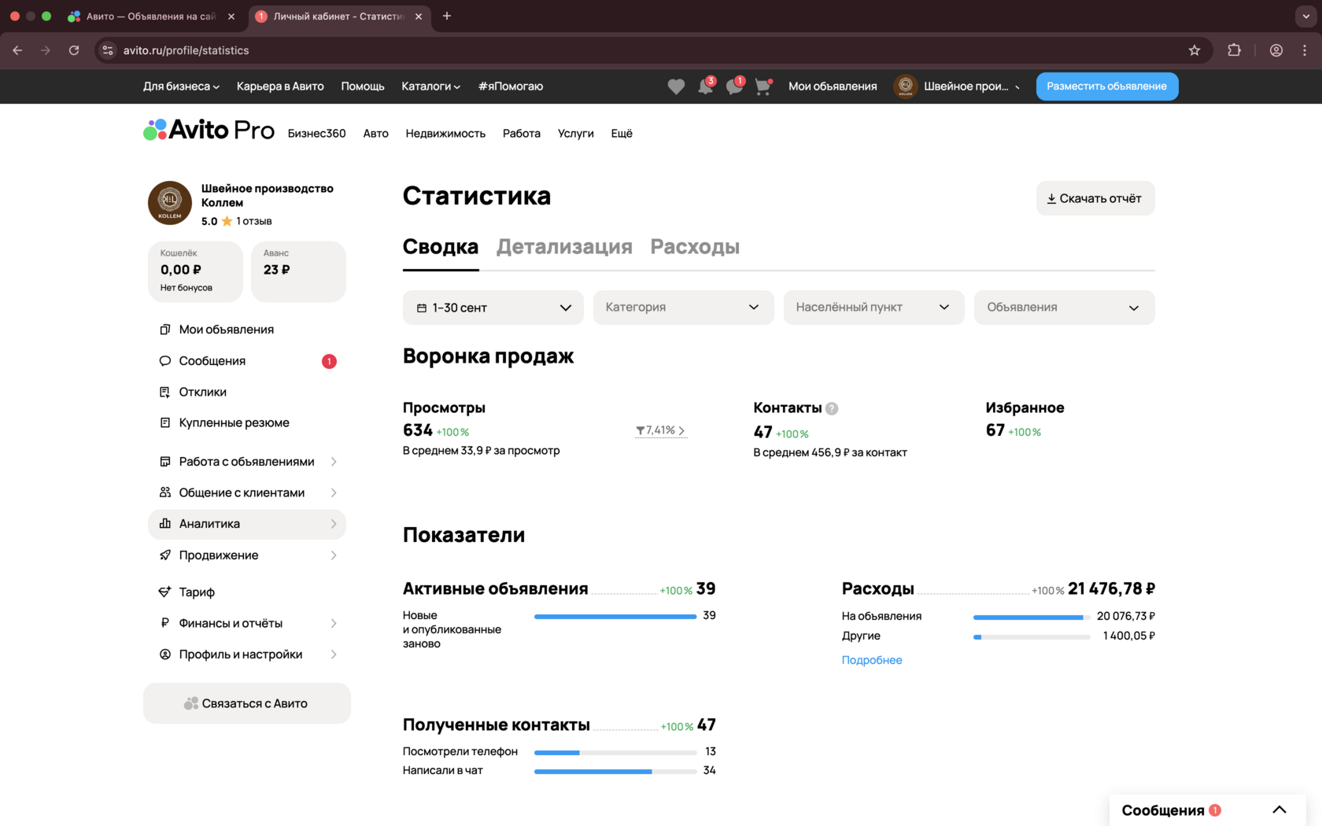Viewport: 1322px width, 826px height.
Task: Open Отклики in the sidebar
Action: 247,392
